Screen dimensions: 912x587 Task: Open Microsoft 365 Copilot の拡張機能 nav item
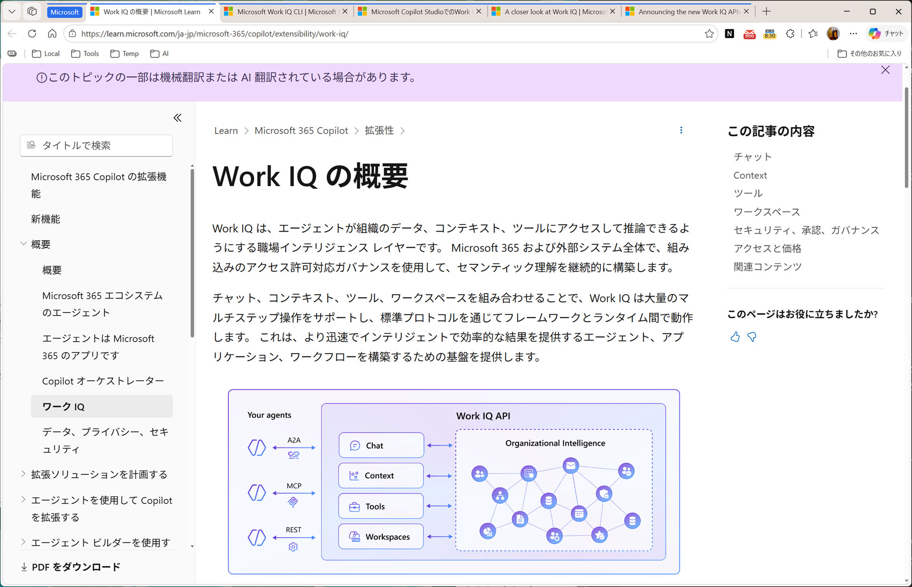pos(99,185)
